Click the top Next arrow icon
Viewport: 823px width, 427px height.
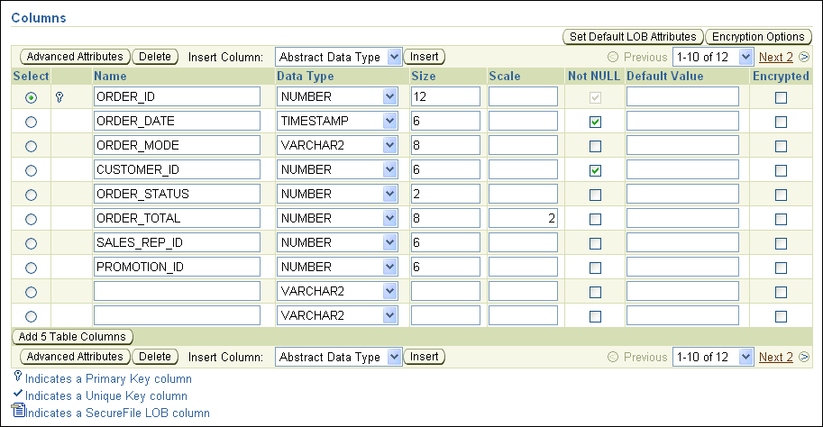[804, 57]
